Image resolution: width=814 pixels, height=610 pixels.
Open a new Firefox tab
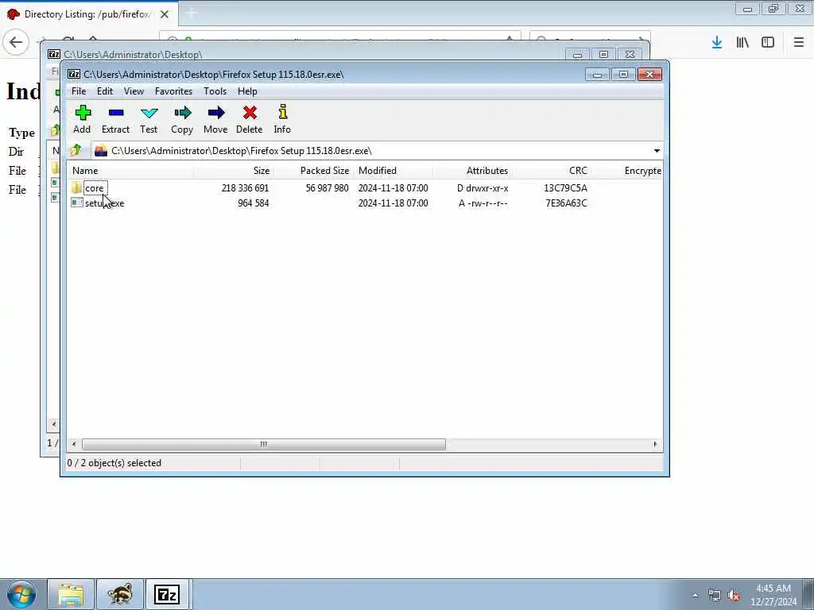(192, 14)
